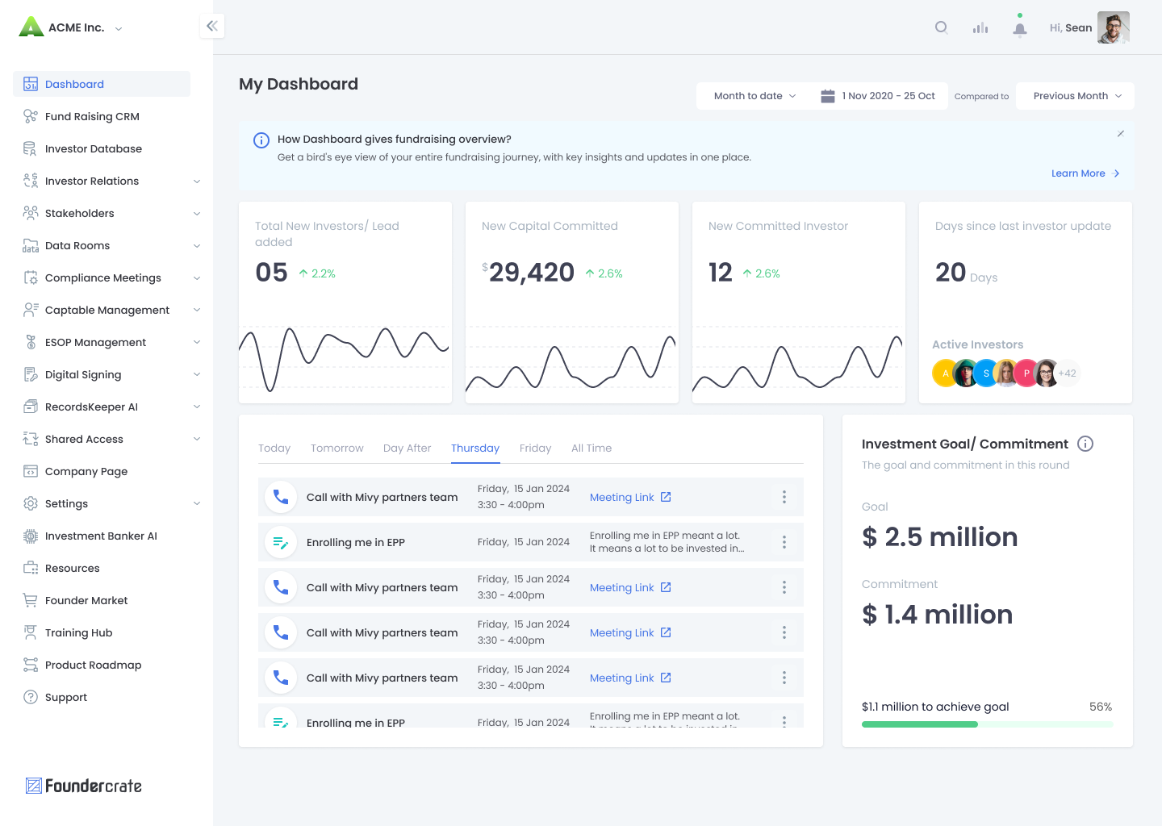The image size is (1162, 826).
Task: Select the Thursday tab
Action: tap(475, 448)
